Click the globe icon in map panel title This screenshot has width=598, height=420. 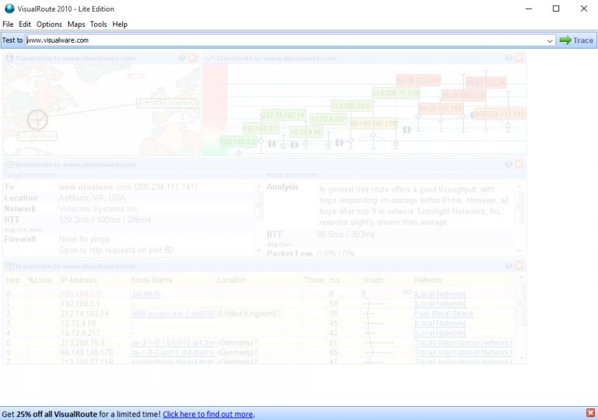(10, 58)
